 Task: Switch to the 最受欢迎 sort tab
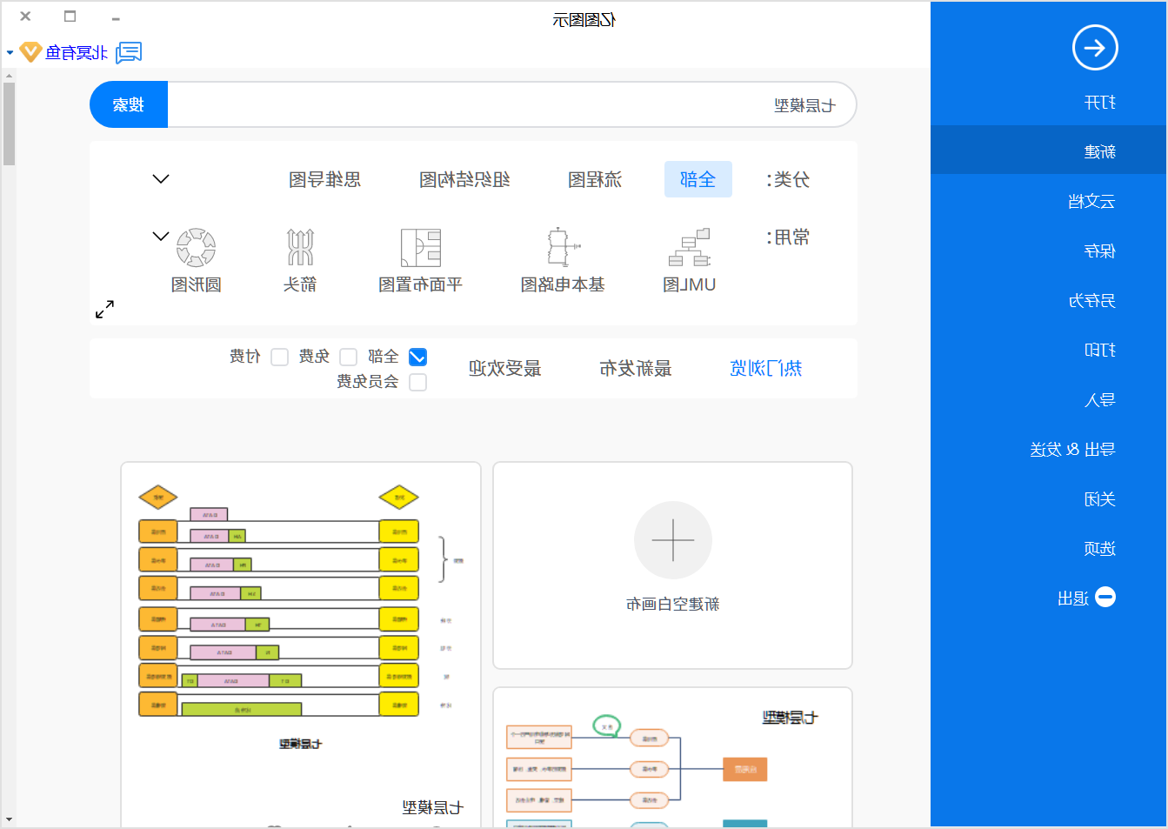pos(505,368)
